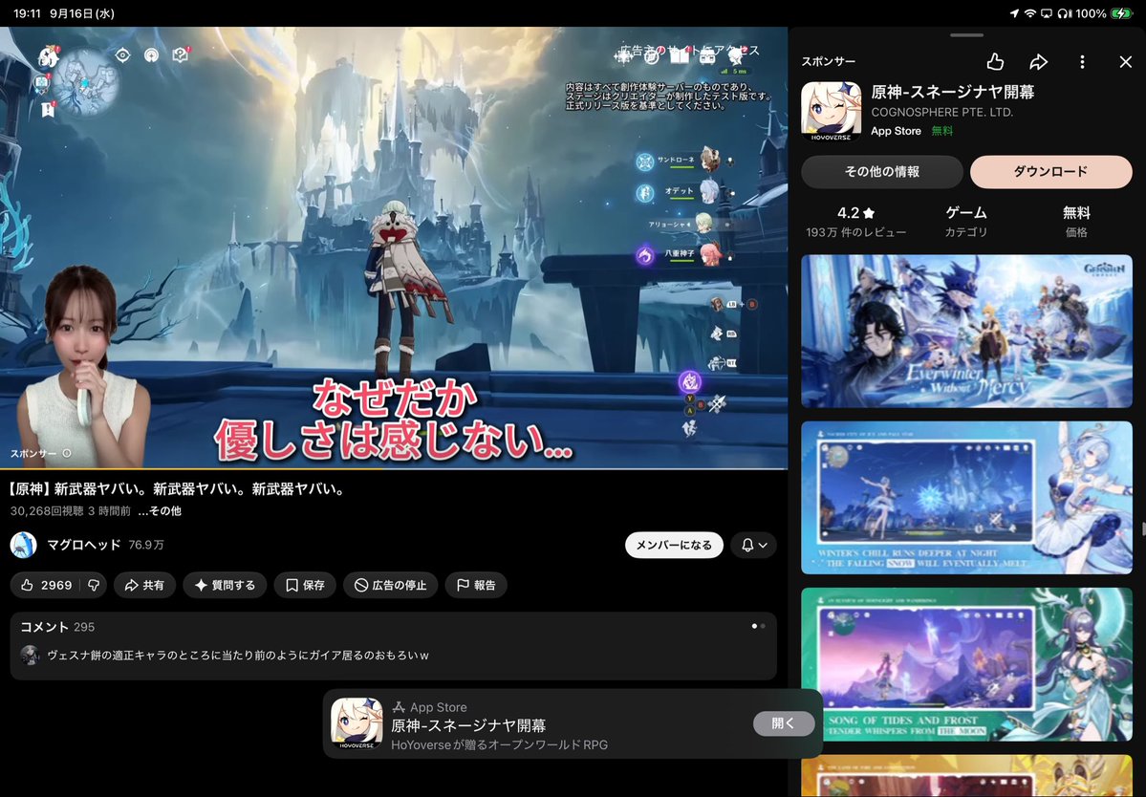Screen dimensions: 1146x797
Task: Tap the glowing purple skill icon in video
Action: (690, 382)
